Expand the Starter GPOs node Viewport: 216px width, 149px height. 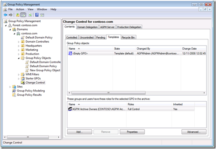[19, 79]
